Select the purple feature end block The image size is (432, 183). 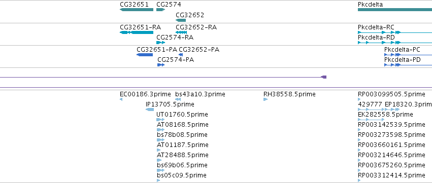click(x=324, y=77)
